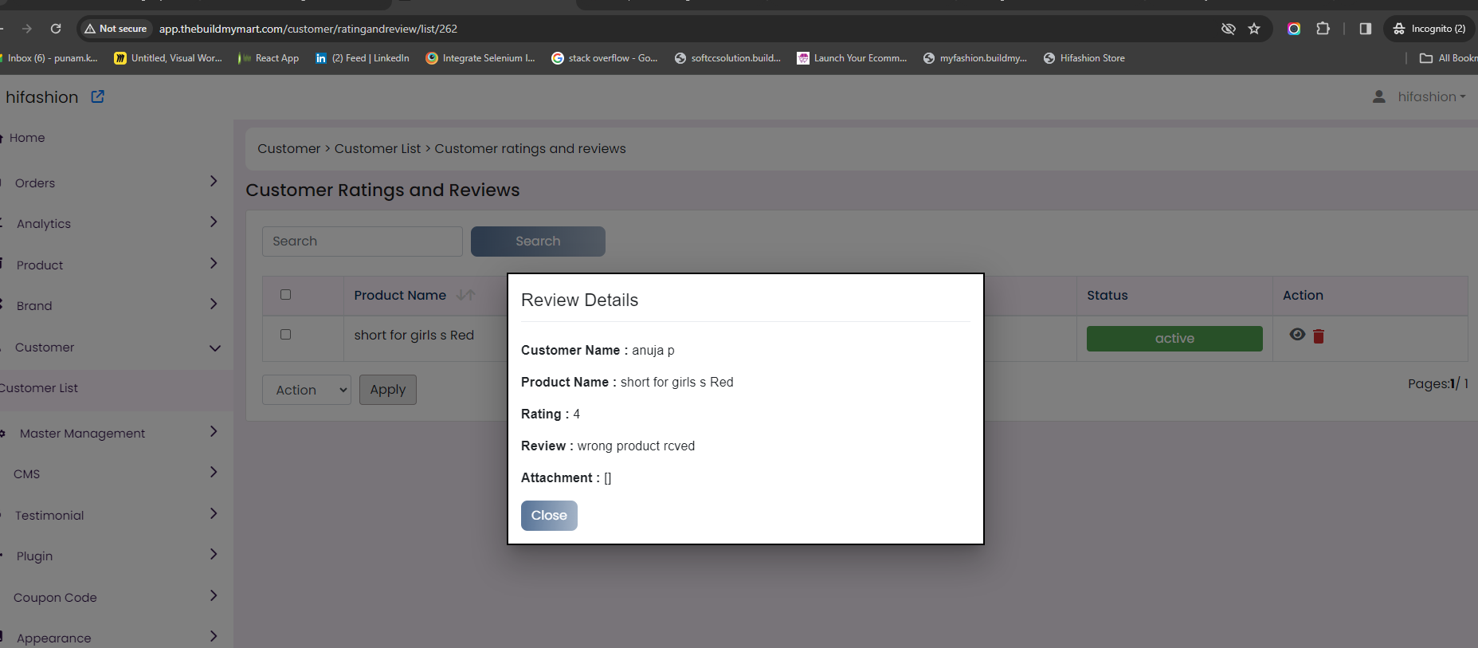Open the Hifashion Store bookmark

coord(1084,58)
